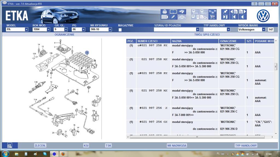This screenshot has width=280, height=157.
Task: Click the pencil edit icon
Action: point(173,17)
